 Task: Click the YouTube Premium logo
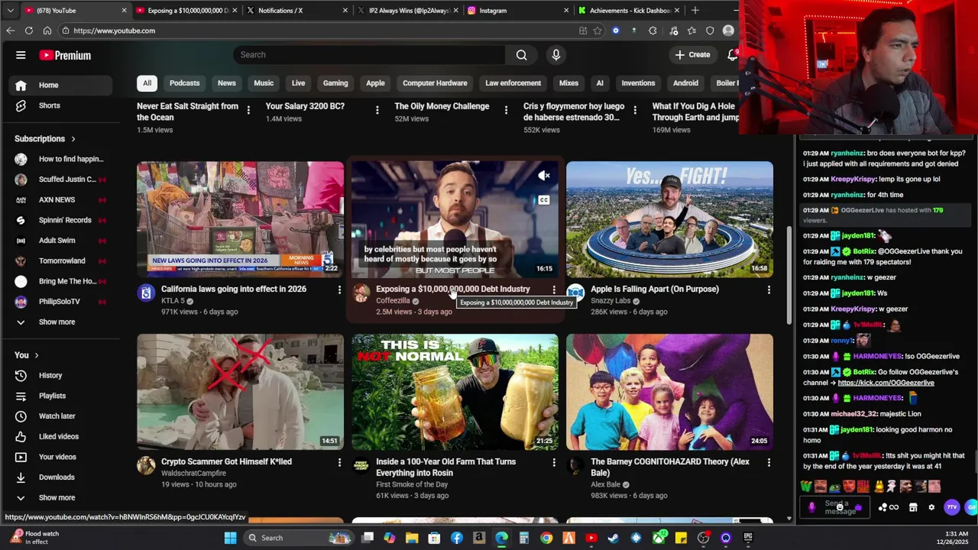65,55
